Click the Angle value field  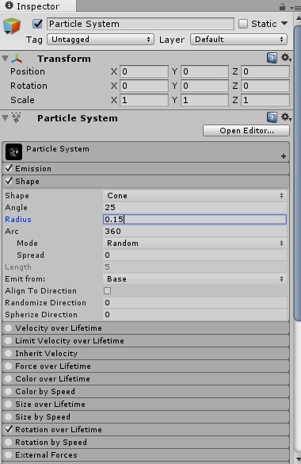pos(195,208)
